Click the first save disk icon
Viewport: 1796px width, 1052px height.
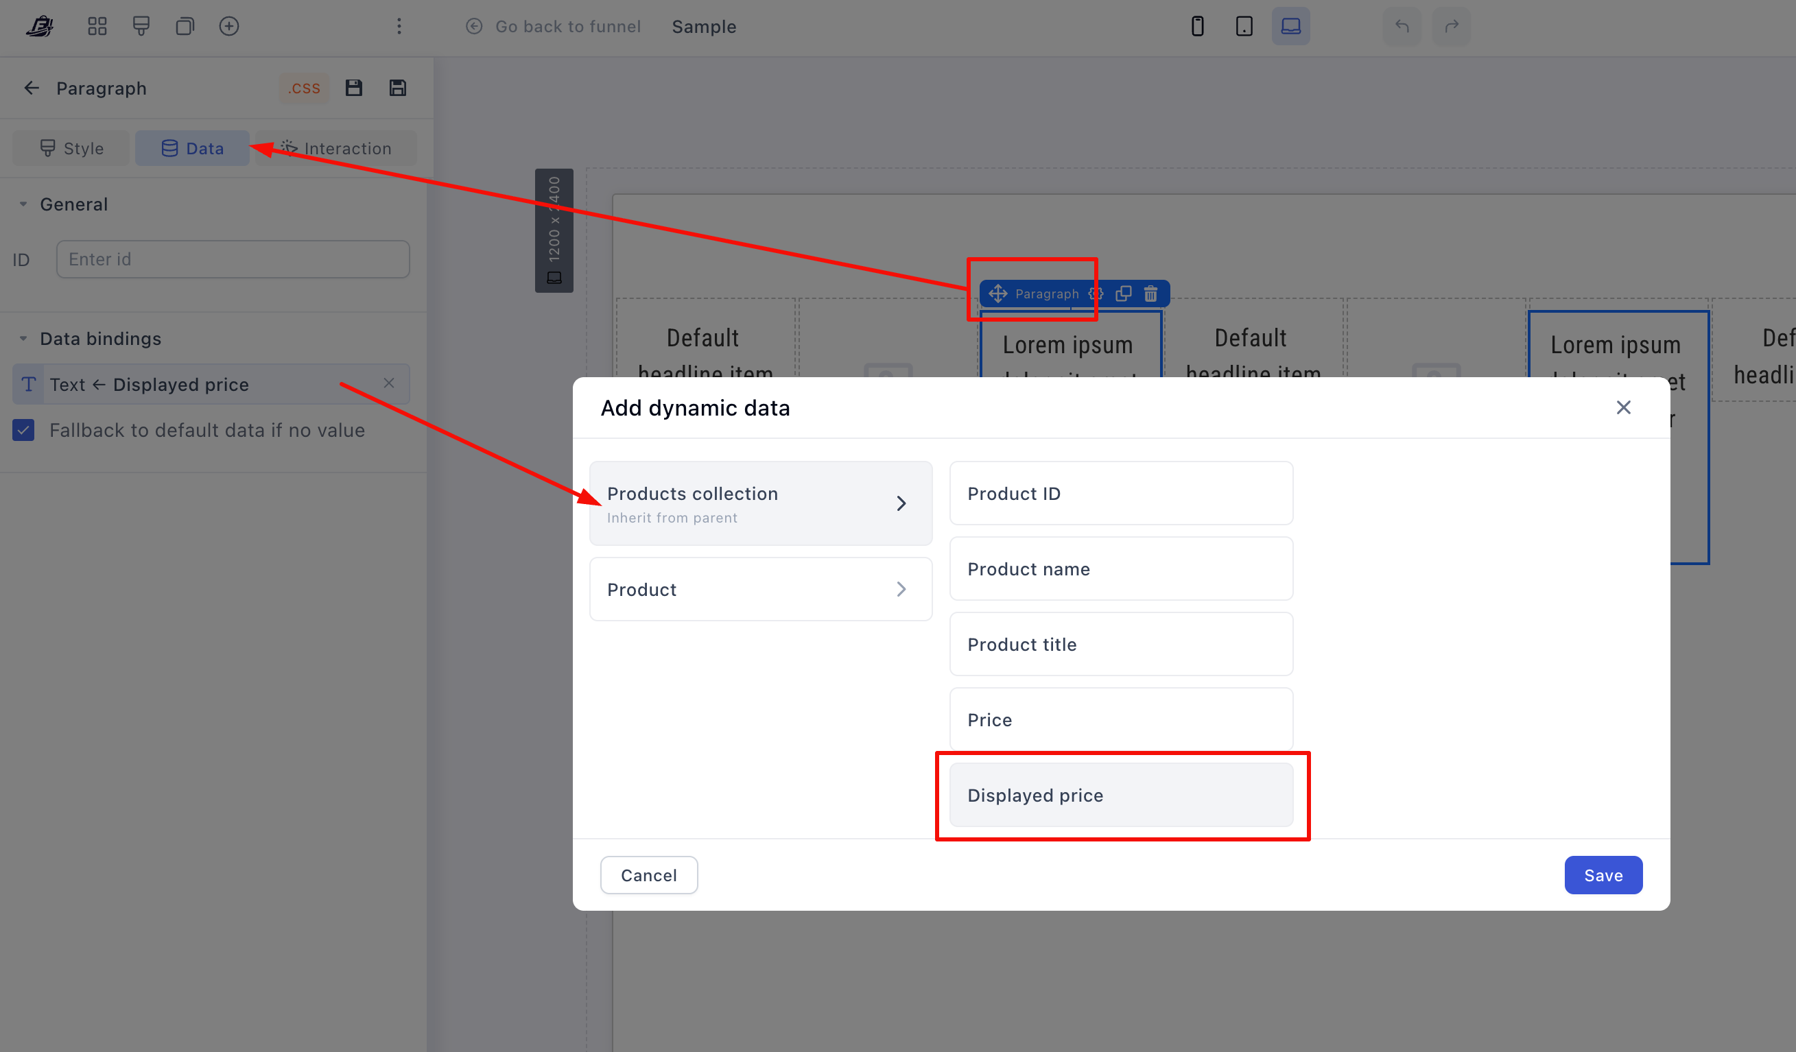(354, 88)
